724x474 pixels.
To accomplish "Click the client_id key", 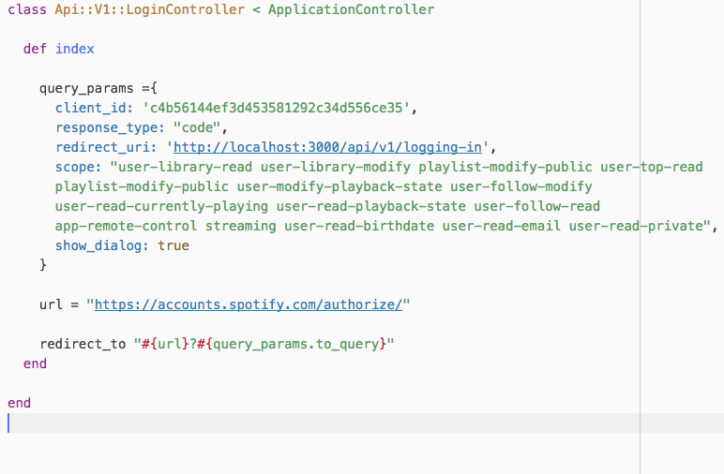I will pyautogui.click(x=94, y=108).
